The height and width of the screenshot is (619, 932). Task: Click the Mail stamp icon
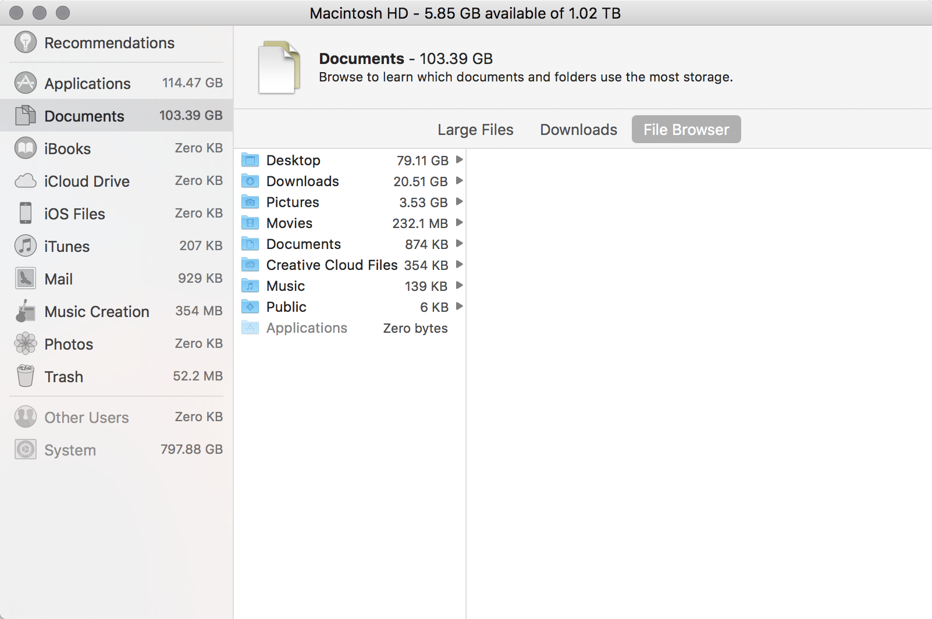(26, 278)
